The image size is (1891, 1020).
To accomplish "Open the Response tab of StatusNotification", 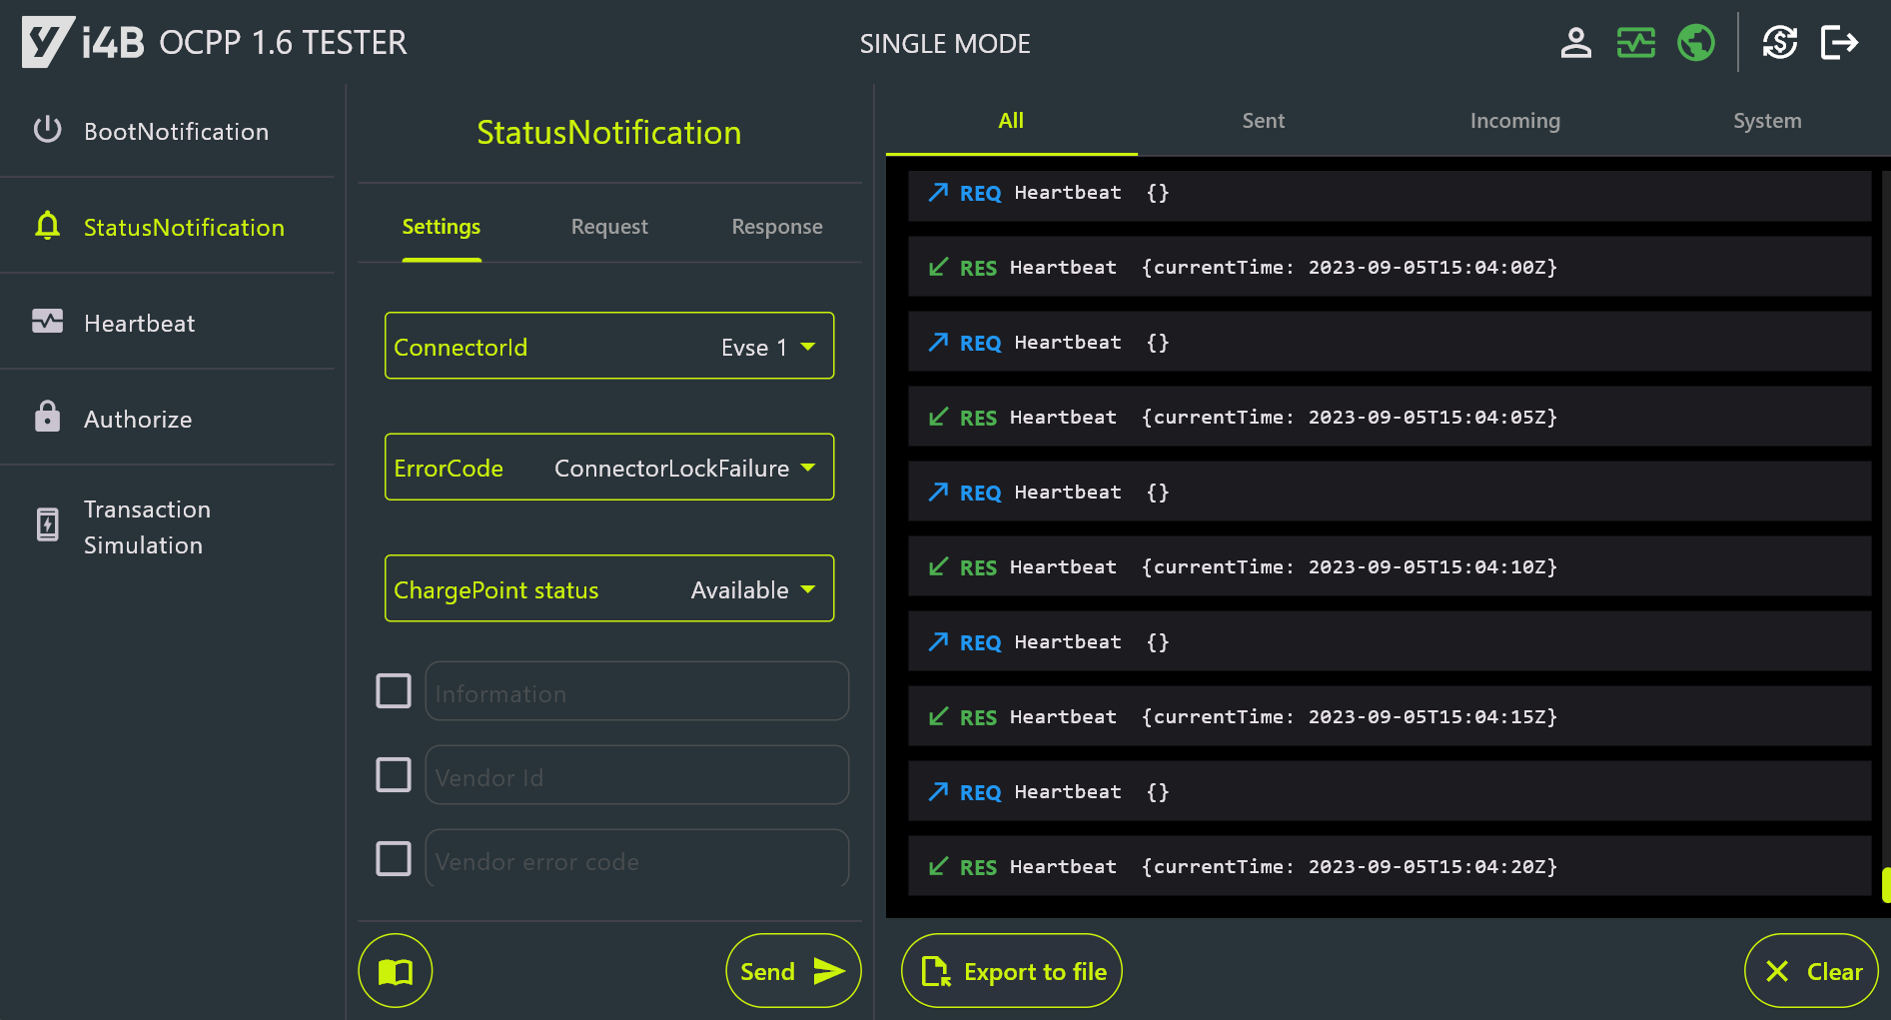I will pyautogui.click(x=776, y=226).
